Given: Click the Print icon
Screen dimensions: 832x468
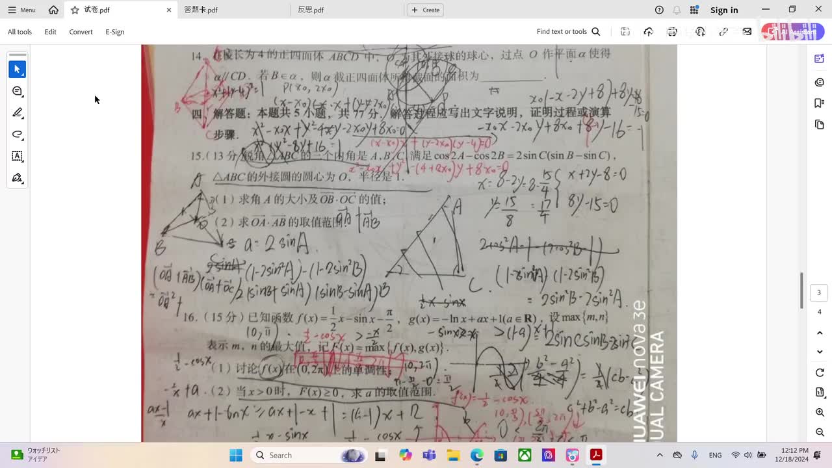Looking at the screenshot, I should 672,31.
